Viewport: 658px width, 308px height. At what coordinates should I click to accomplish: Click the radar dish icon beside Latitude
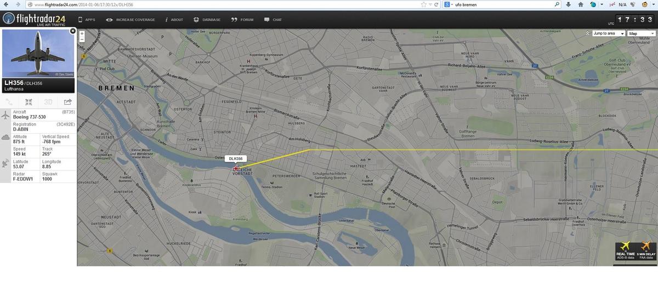point(5,164)
